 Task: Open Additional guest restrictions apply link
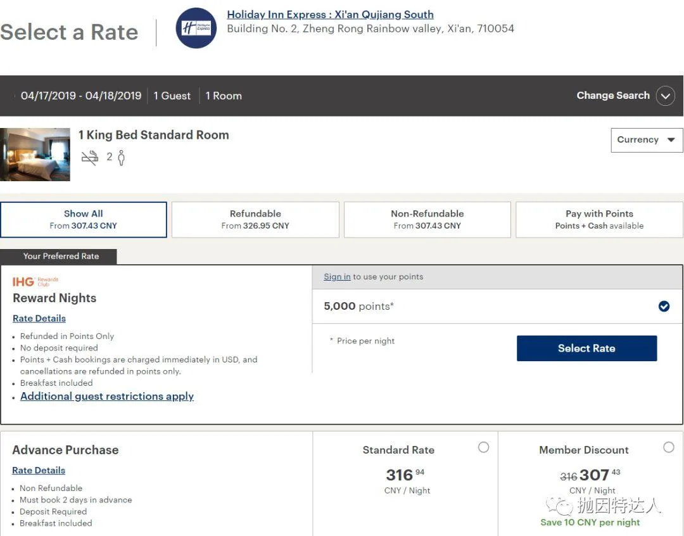pos(107,396)
